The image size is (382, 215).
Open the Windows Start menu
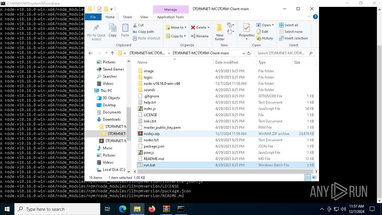click(x=7, y=209)
